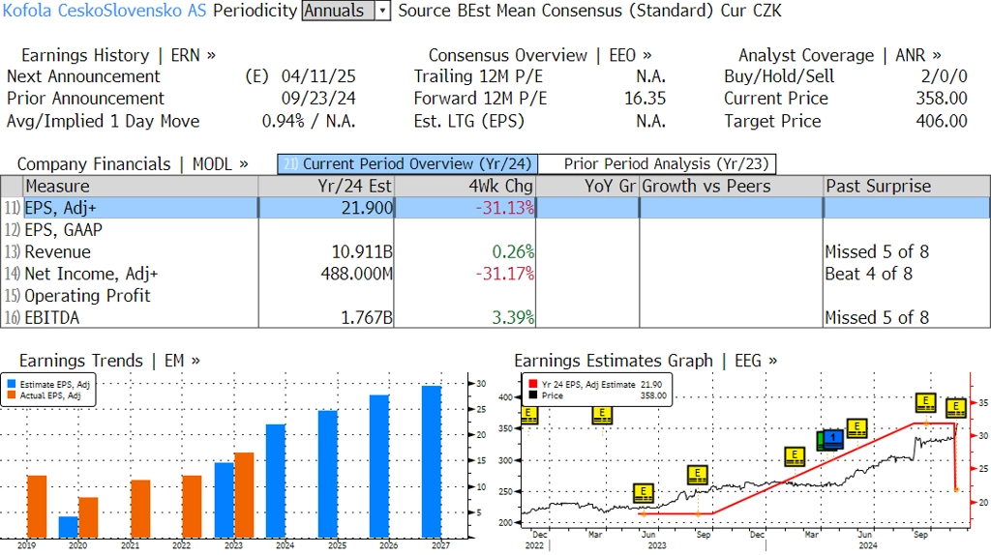Click the YoY Gr column header
Image resolution: width=991 pixels, height=555 pixels.
(x=587, y=187)
